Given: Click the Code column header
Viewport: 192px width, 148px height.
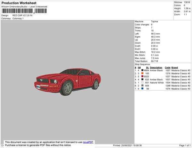Looking at the screenshot, I should click(x=168, y=68).
